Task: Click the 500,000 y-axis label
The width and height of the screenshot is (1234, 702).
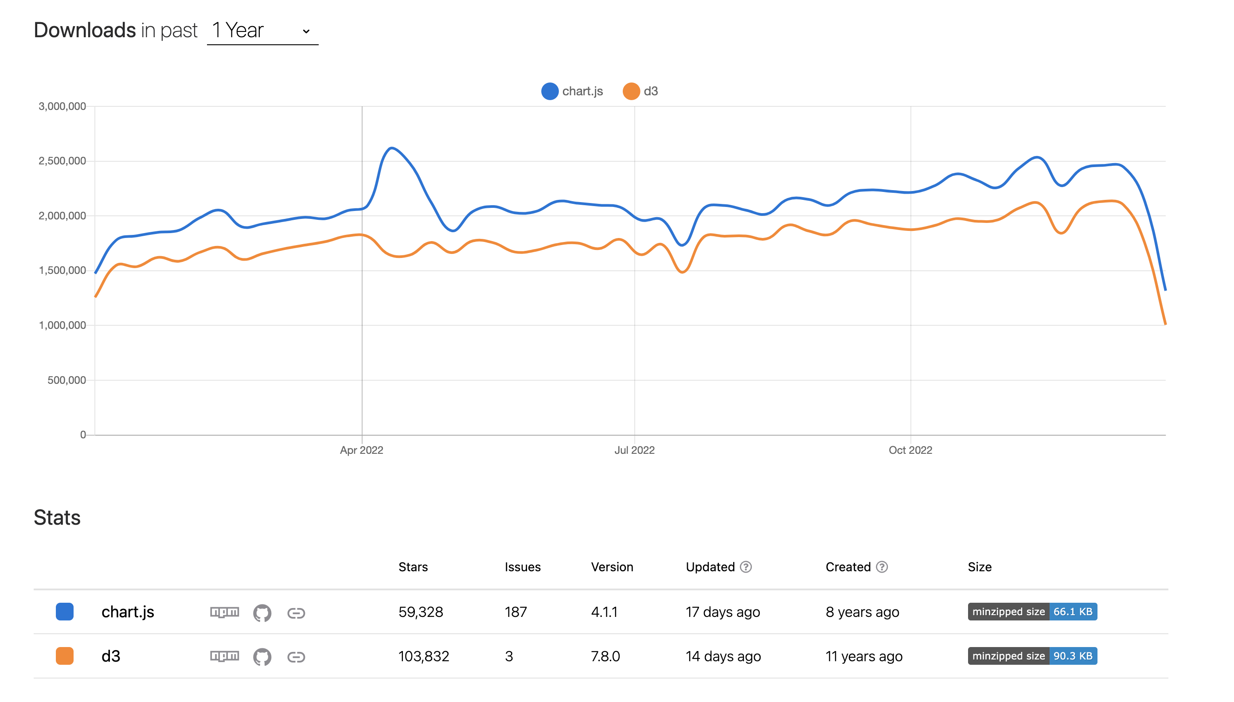Action: 66,380
